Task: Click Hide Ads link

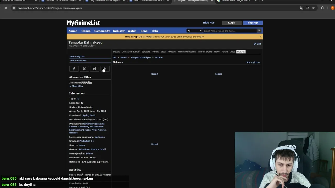Action: pyautogui.click(x=209, y=23)
